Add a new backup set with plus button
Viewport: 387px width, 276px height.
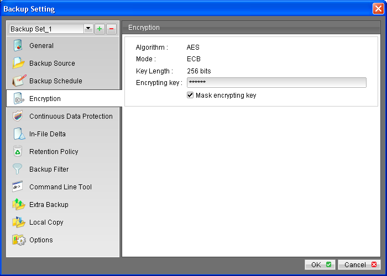point(100,29)
